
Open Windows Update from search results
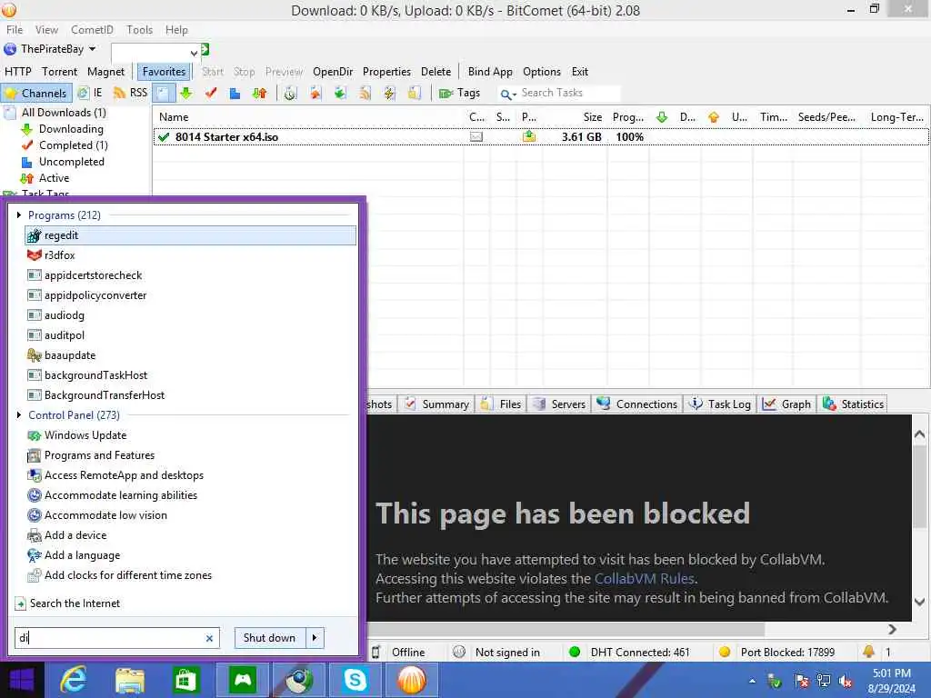(190, 435)
